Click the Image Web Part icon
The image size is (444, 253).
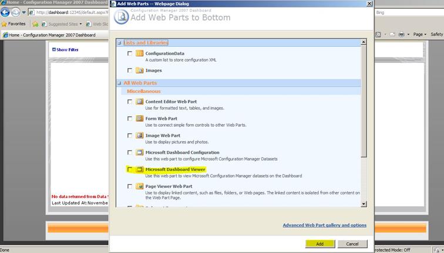[139, 135]
